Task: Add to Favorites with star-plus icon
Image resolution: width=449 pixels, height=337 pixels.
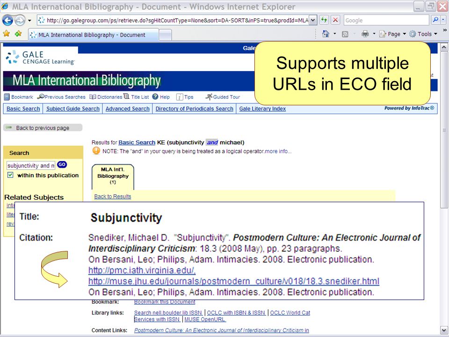Action: pos(18,34)
